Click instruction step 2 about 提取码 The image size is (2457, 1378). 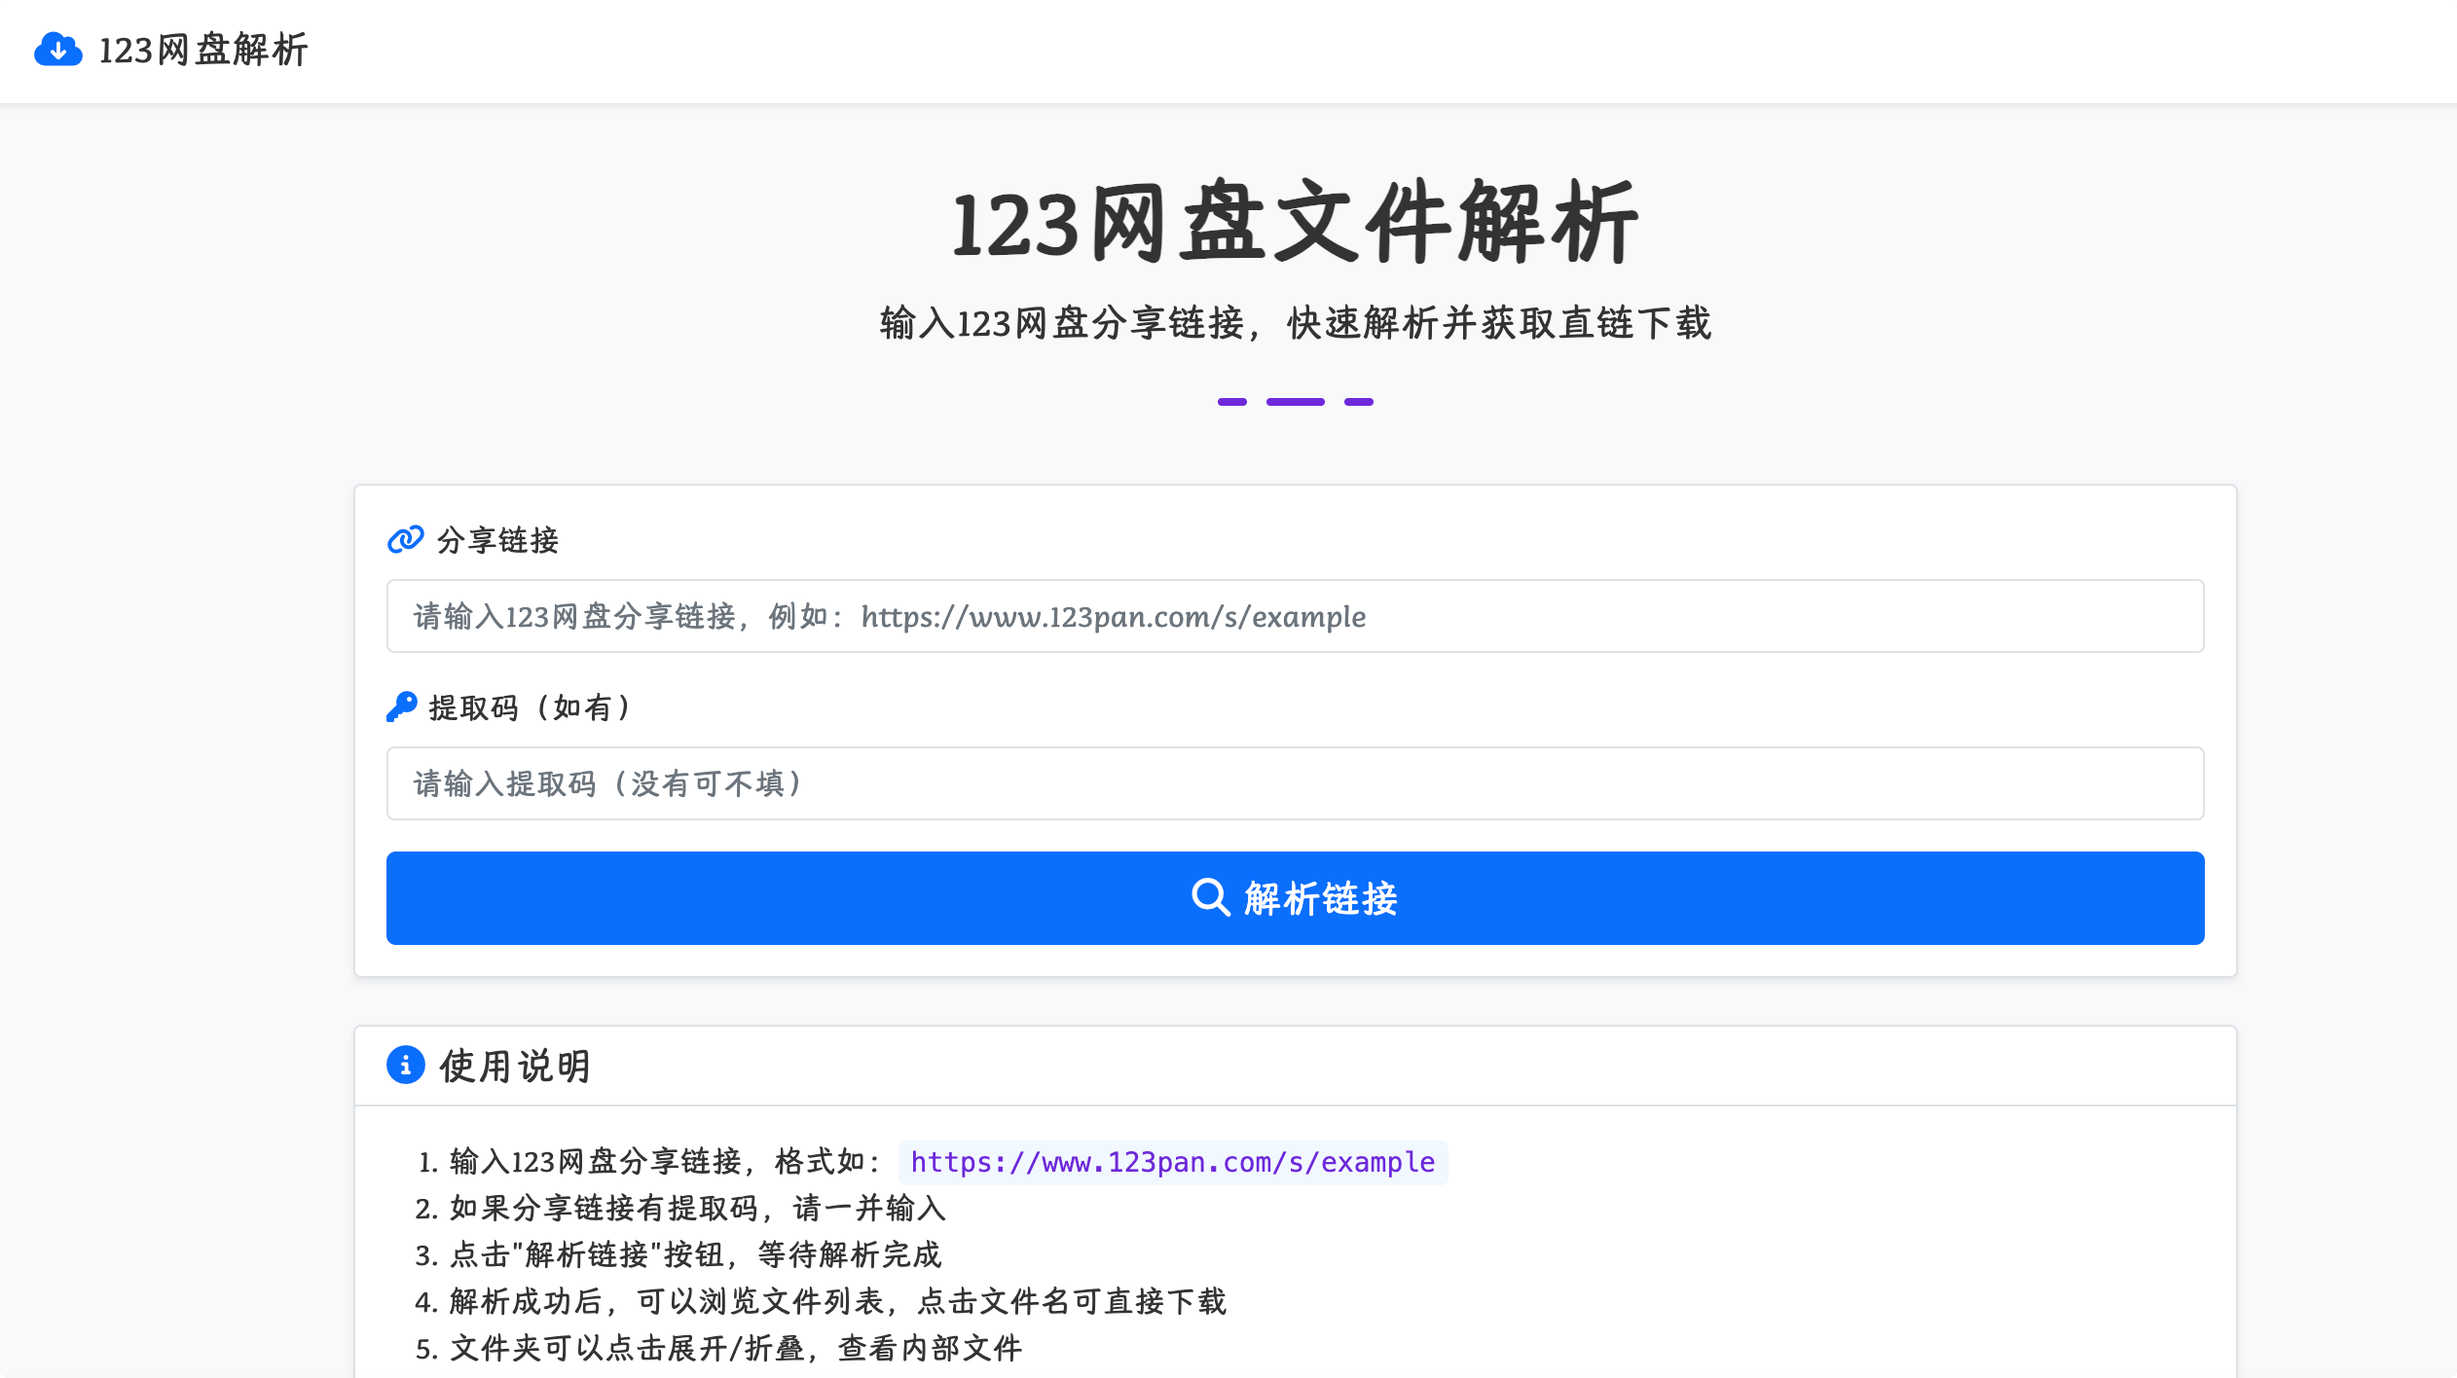[x=697, y=1208]
